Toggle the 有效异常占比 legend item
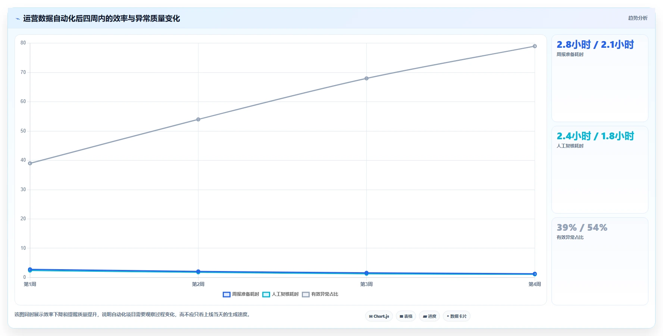 click(320, 294)
